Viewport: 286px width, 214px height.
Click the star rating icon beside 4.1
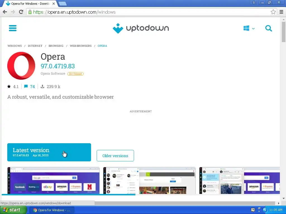9,86
